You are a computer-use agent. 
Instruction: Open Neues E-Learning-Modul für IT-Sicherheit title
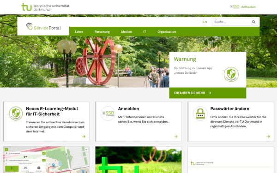tap(52, 111)
